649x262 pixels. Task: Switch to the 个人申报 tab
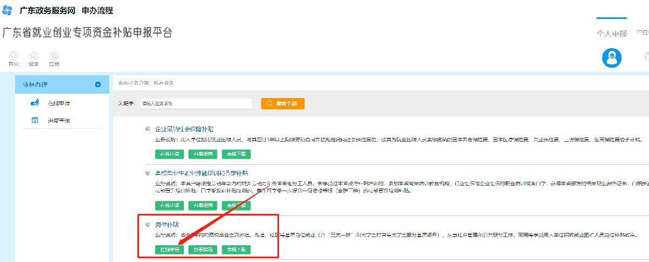coord(612,34)
